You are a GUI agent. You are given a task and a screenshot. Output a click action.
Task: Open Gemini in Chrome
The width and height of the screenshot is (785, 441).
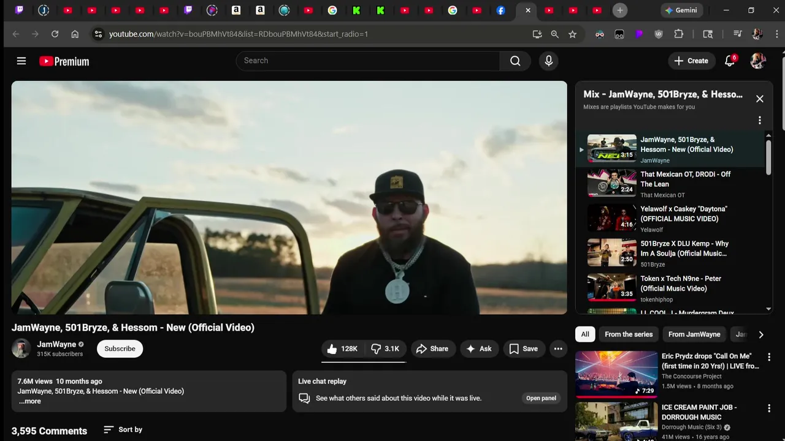[681, 10]
